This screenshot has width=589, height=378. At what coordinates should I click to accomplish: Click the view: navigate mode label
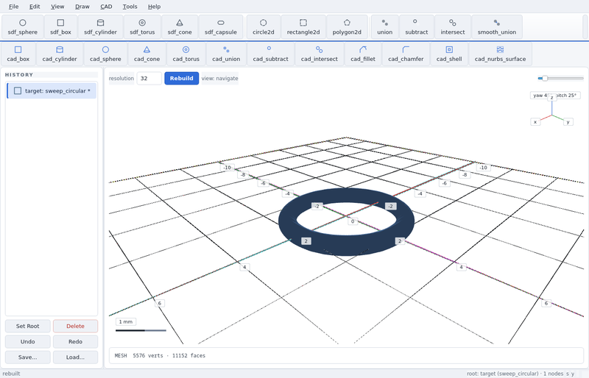coord(219,79)
